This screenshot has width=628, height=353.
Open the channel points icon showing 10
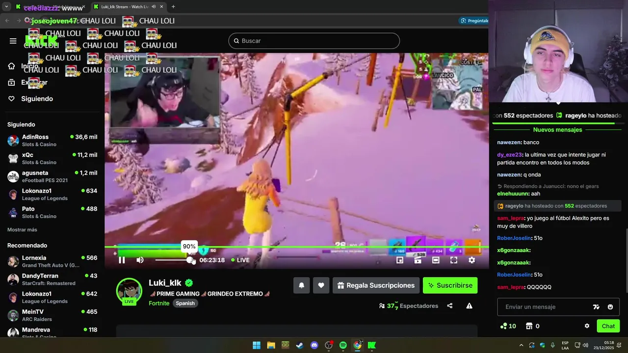point(508,326)
